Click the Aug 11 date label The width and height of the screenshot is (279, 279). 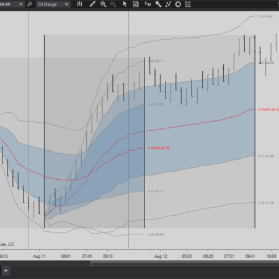[39, 256]
